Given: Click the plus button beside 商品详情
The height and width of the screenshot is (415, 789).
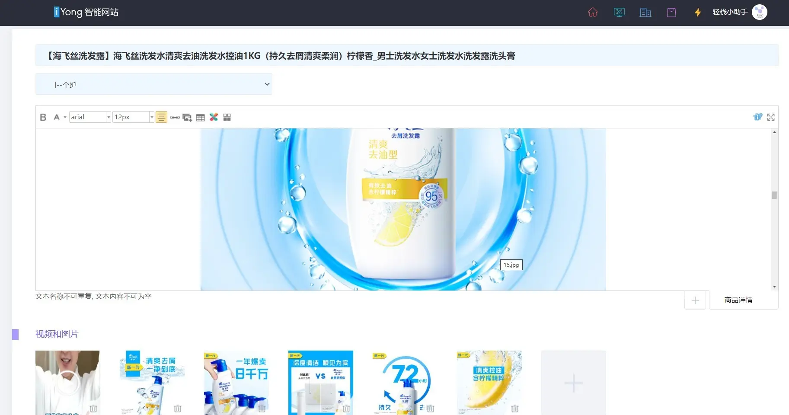Looking at the screenshot, I should (x=695, y=300).
